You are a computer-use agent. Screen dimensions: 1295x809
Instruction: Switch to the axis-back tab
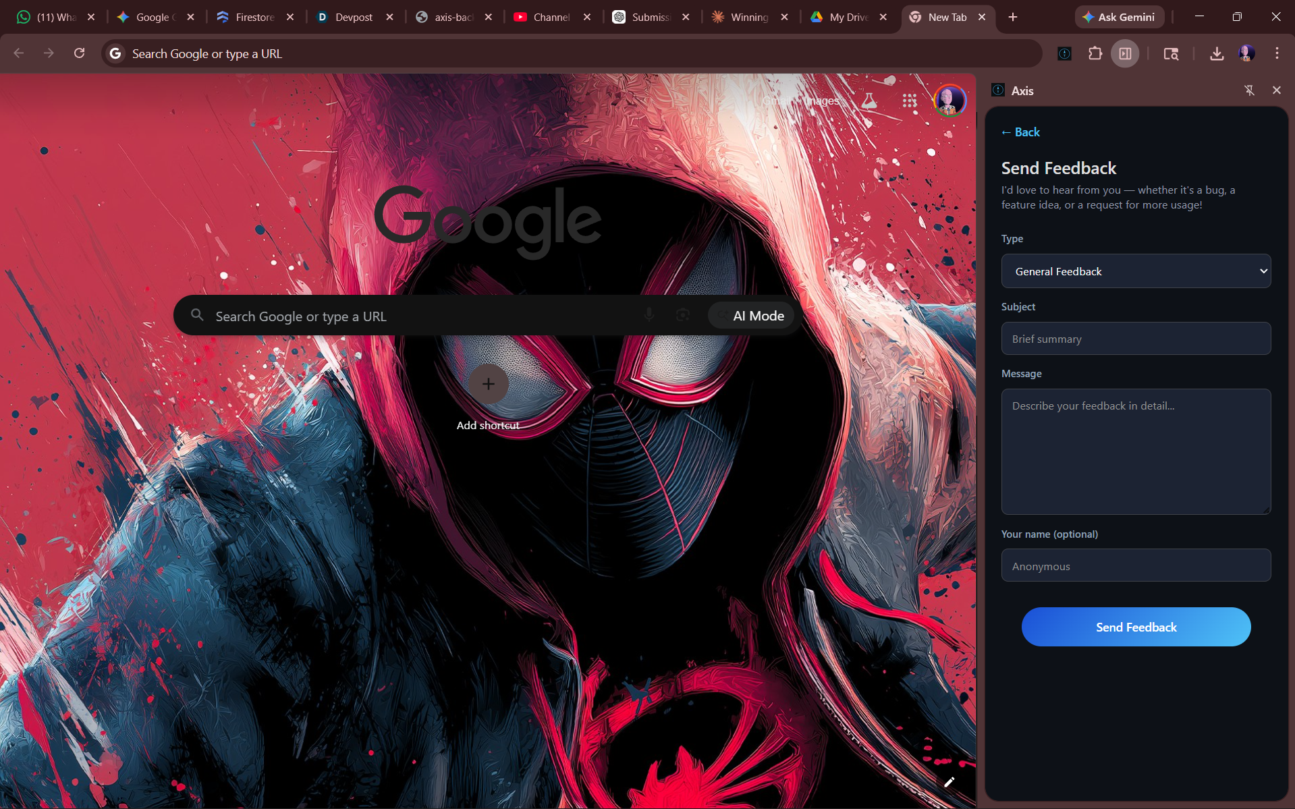[453, 17]
